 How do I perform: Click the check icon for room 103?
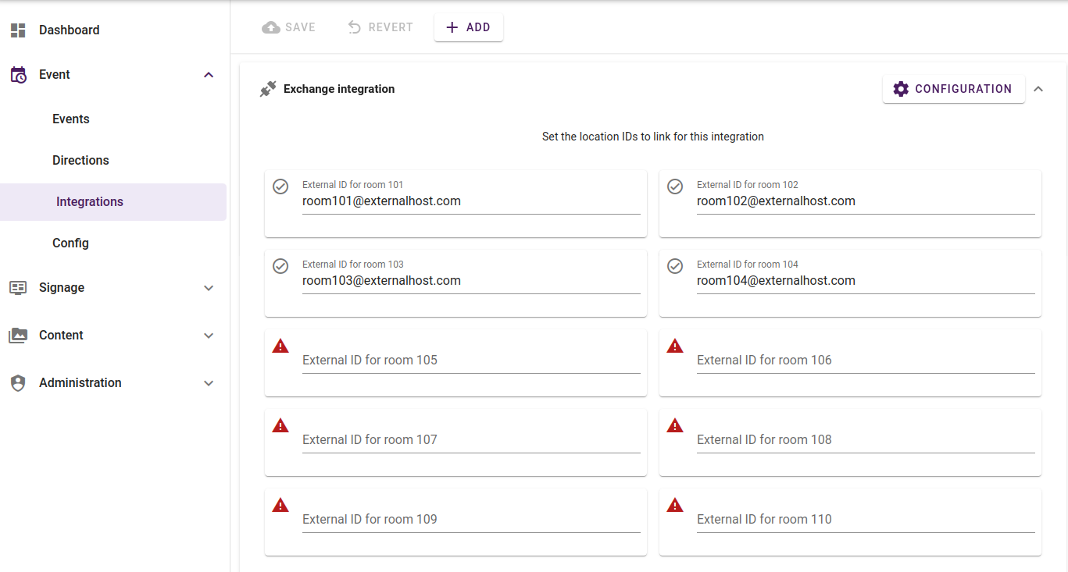pyautogui.click(x=280, y=266)
